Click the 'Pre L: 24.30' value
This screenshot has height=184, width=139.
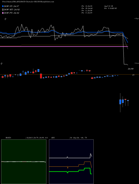[x=87, y=11]
